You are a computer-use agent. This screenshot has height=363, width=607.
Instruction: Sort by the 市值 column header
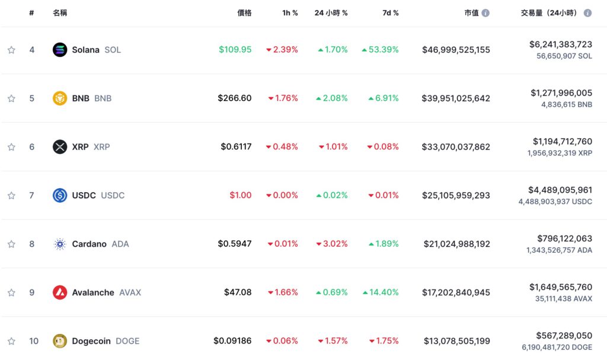[471, 13]
